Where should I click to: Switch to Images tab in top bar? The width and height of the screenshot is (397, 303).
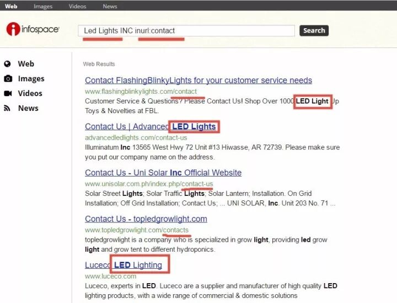pos(43,6)
